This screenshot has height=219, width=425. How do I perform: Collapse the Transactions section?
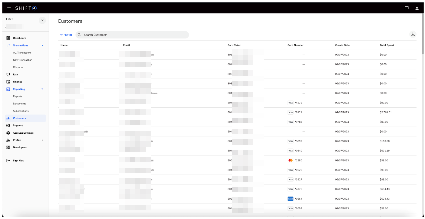coord(42,46)
